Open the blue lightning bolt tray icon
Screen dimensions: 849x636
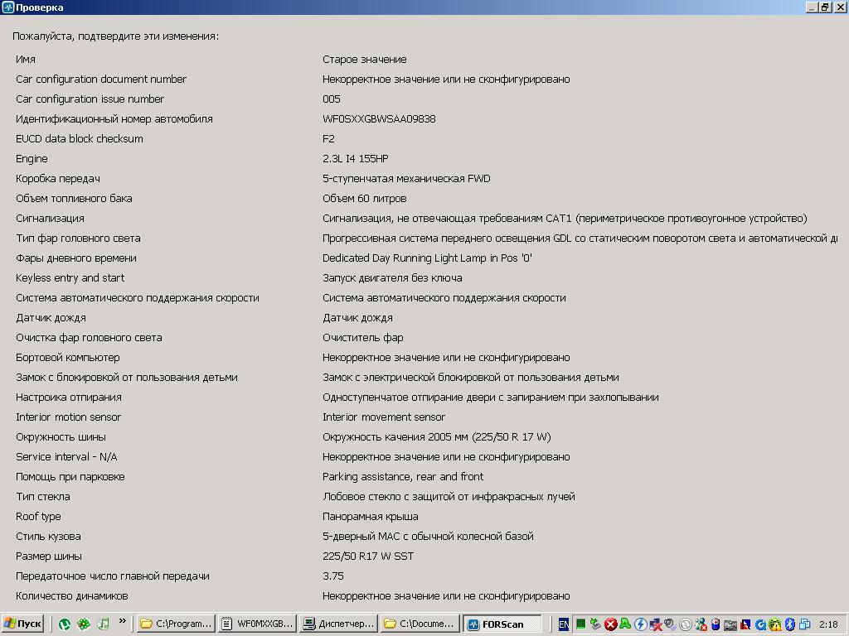[x=641, y=624]
